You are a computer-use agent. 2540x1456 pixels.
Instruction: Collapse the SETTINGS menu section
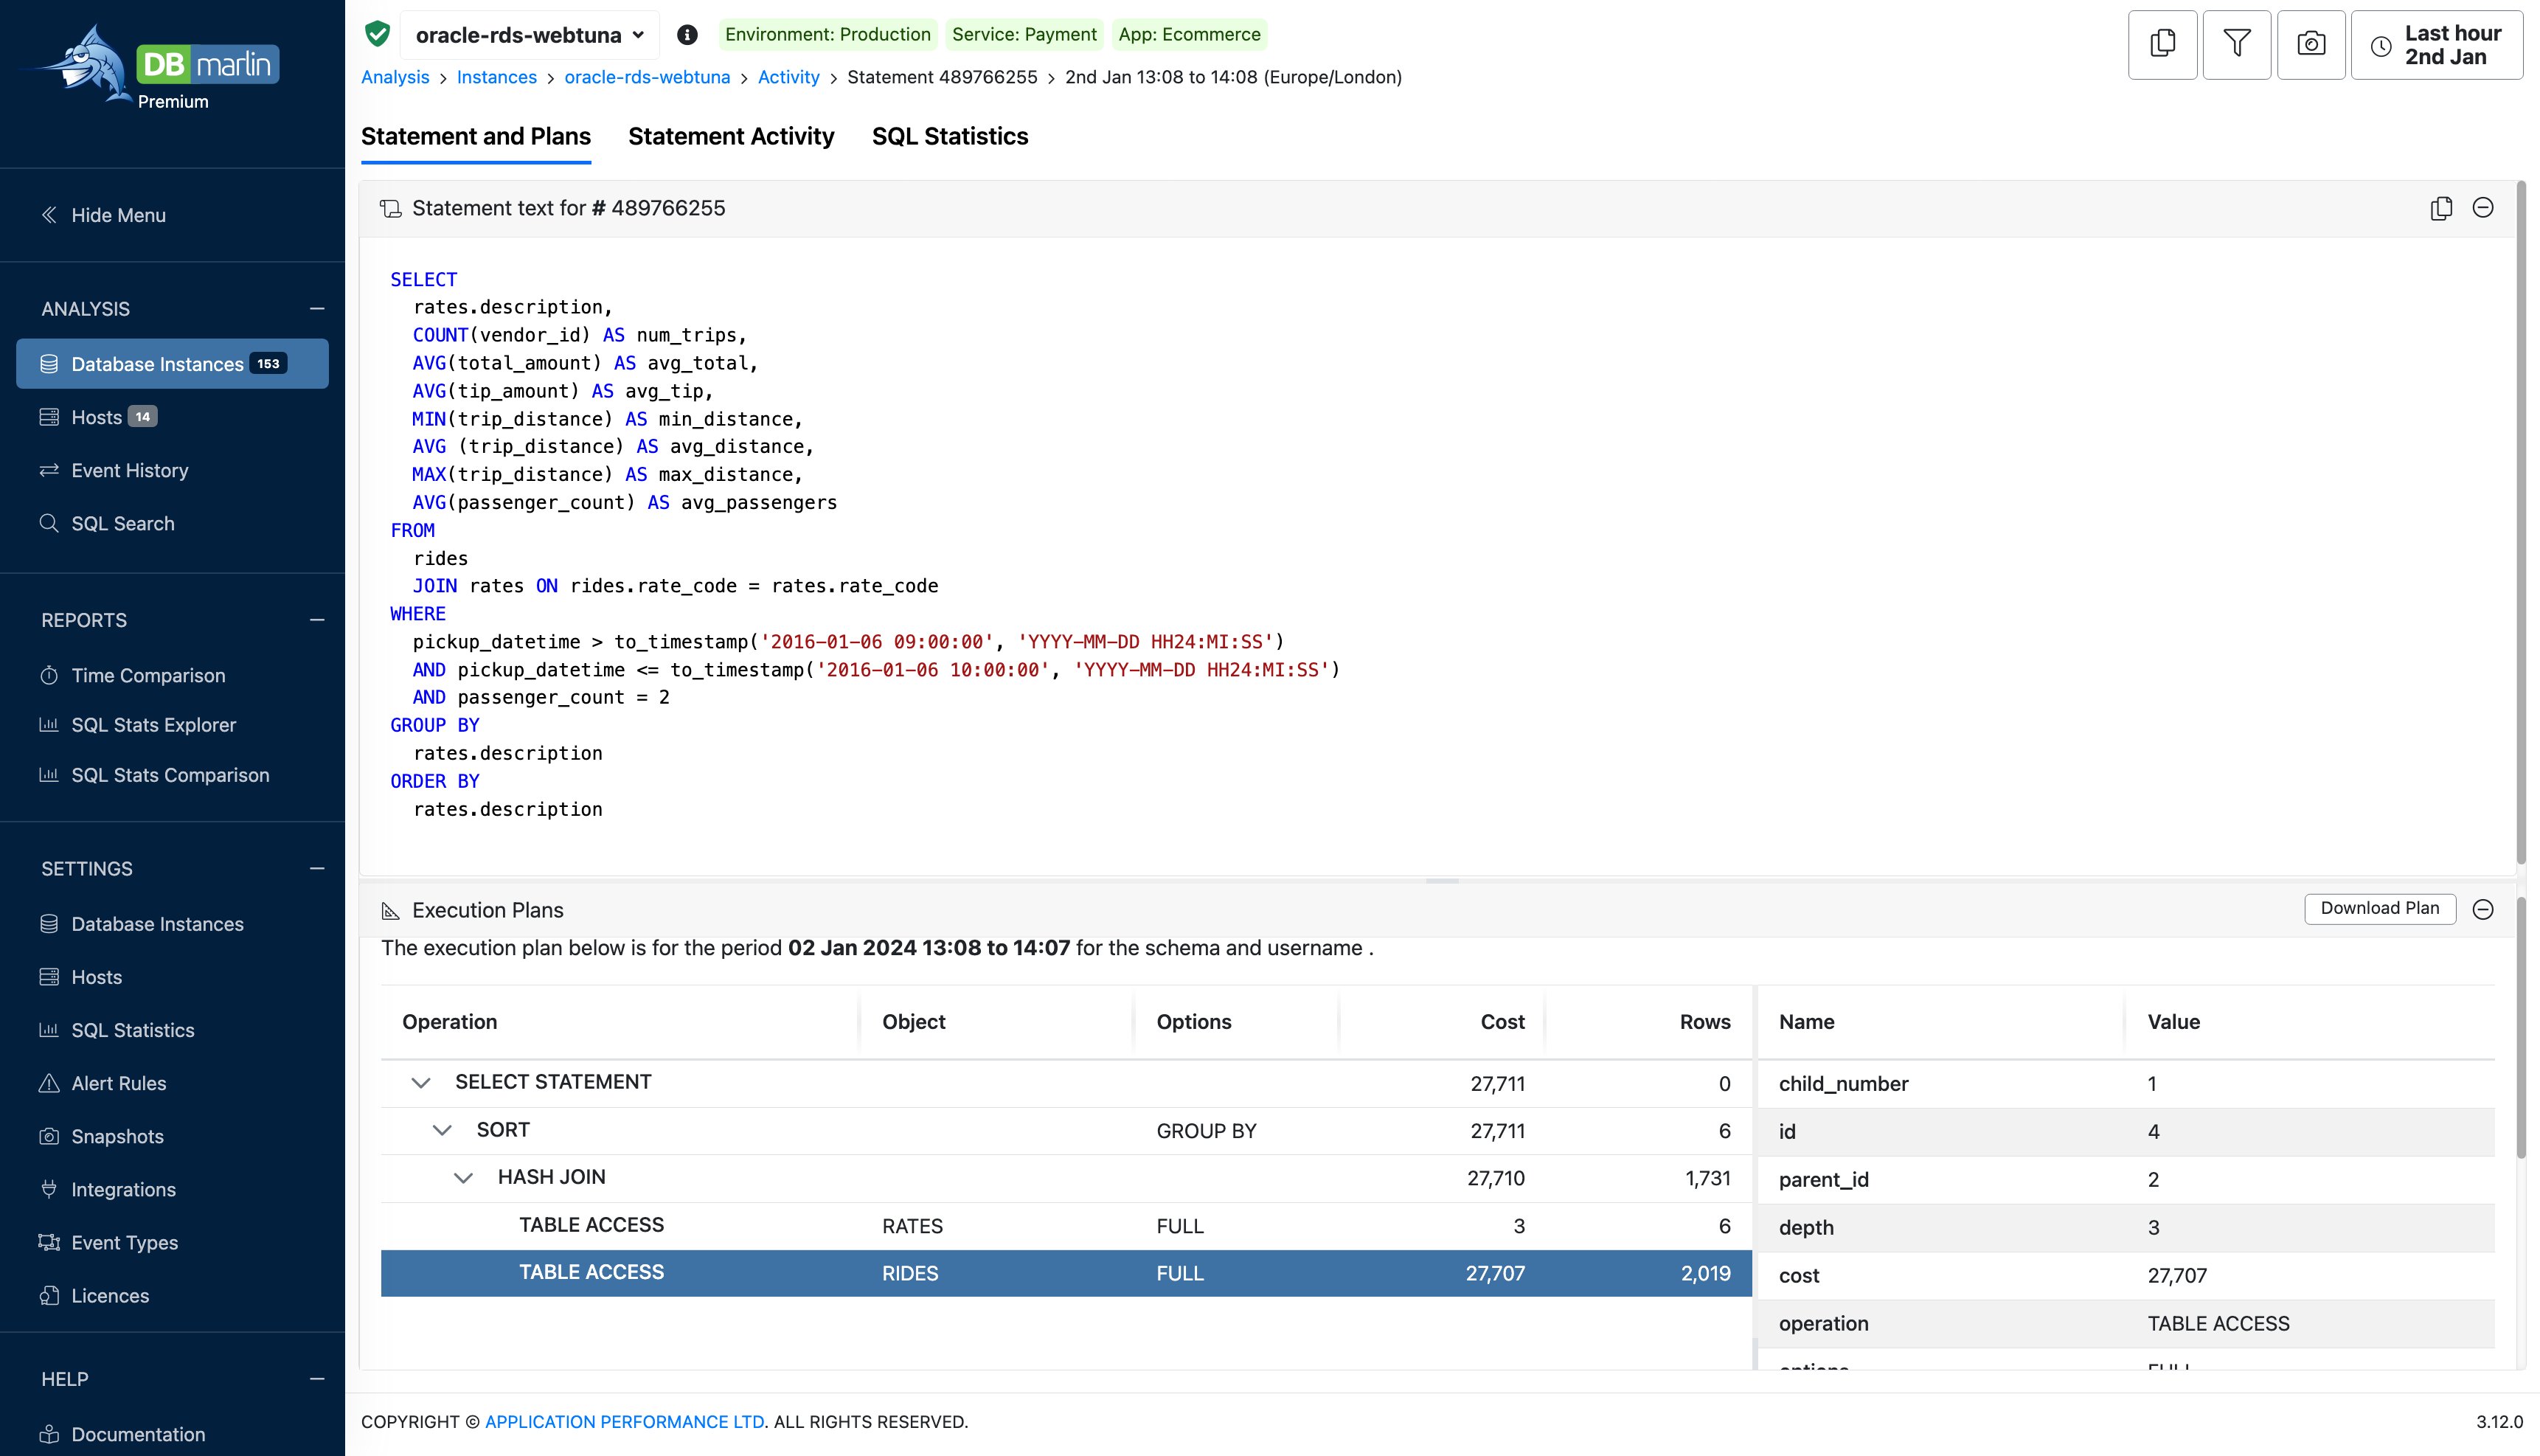pos(317,869)
